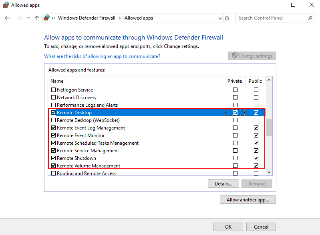Click the forward navigation arrow
Screen dimensions: 320x235
pyautogui.click(x=19, y=18)
